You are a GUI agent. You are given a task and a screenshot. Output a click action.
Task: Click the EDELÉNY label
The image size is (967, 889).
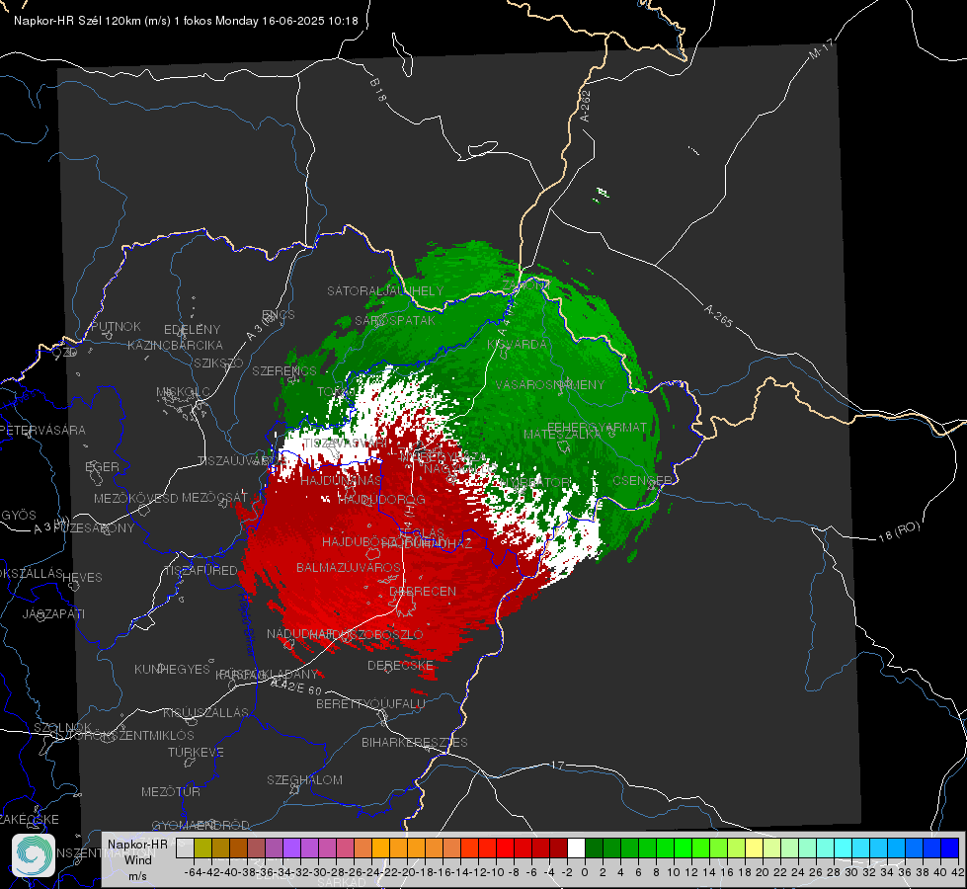(192, 330)
